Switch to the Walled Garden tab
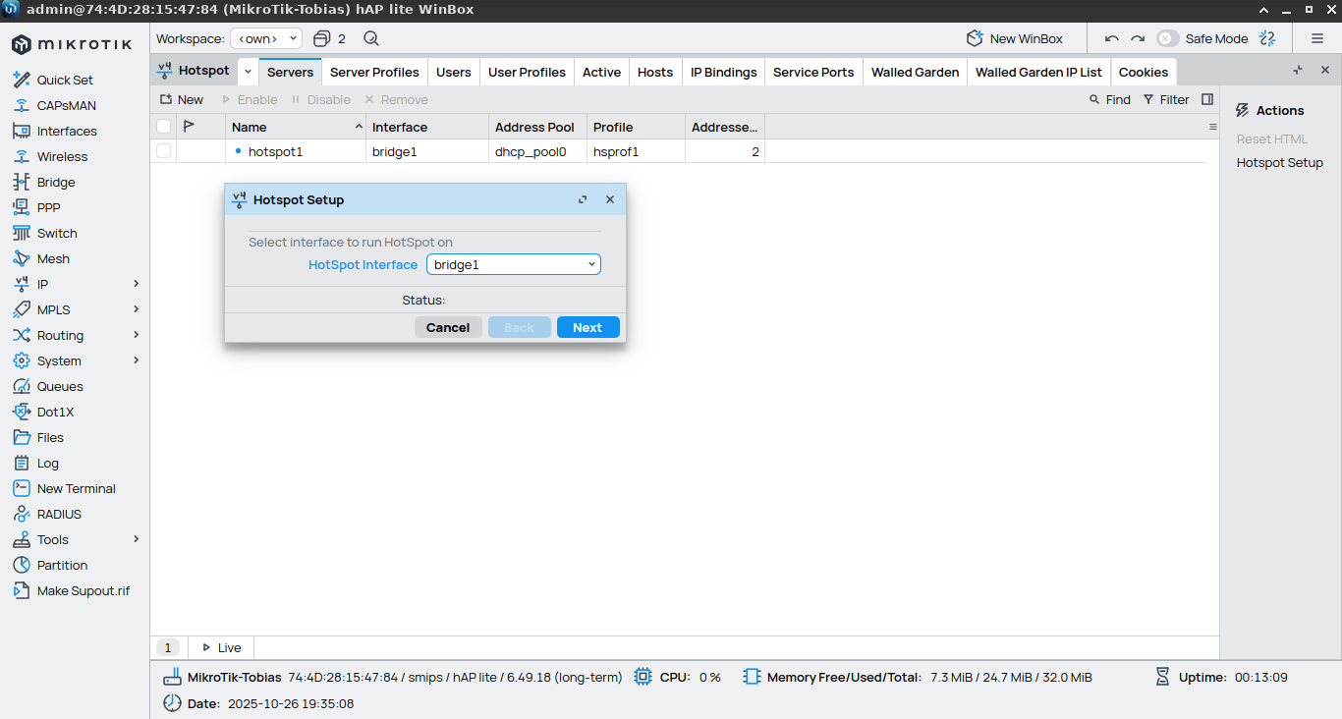This screenshot has height=719, width=1342. coord(915,72)
